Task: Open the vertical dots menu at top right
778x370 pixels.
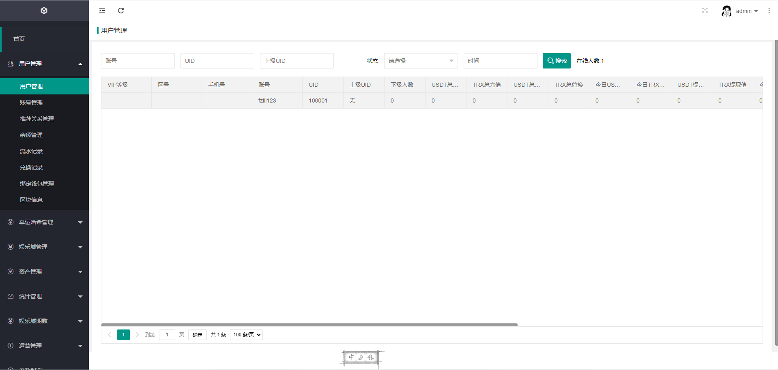Action: pyautogui.click(x=769, y=11)
